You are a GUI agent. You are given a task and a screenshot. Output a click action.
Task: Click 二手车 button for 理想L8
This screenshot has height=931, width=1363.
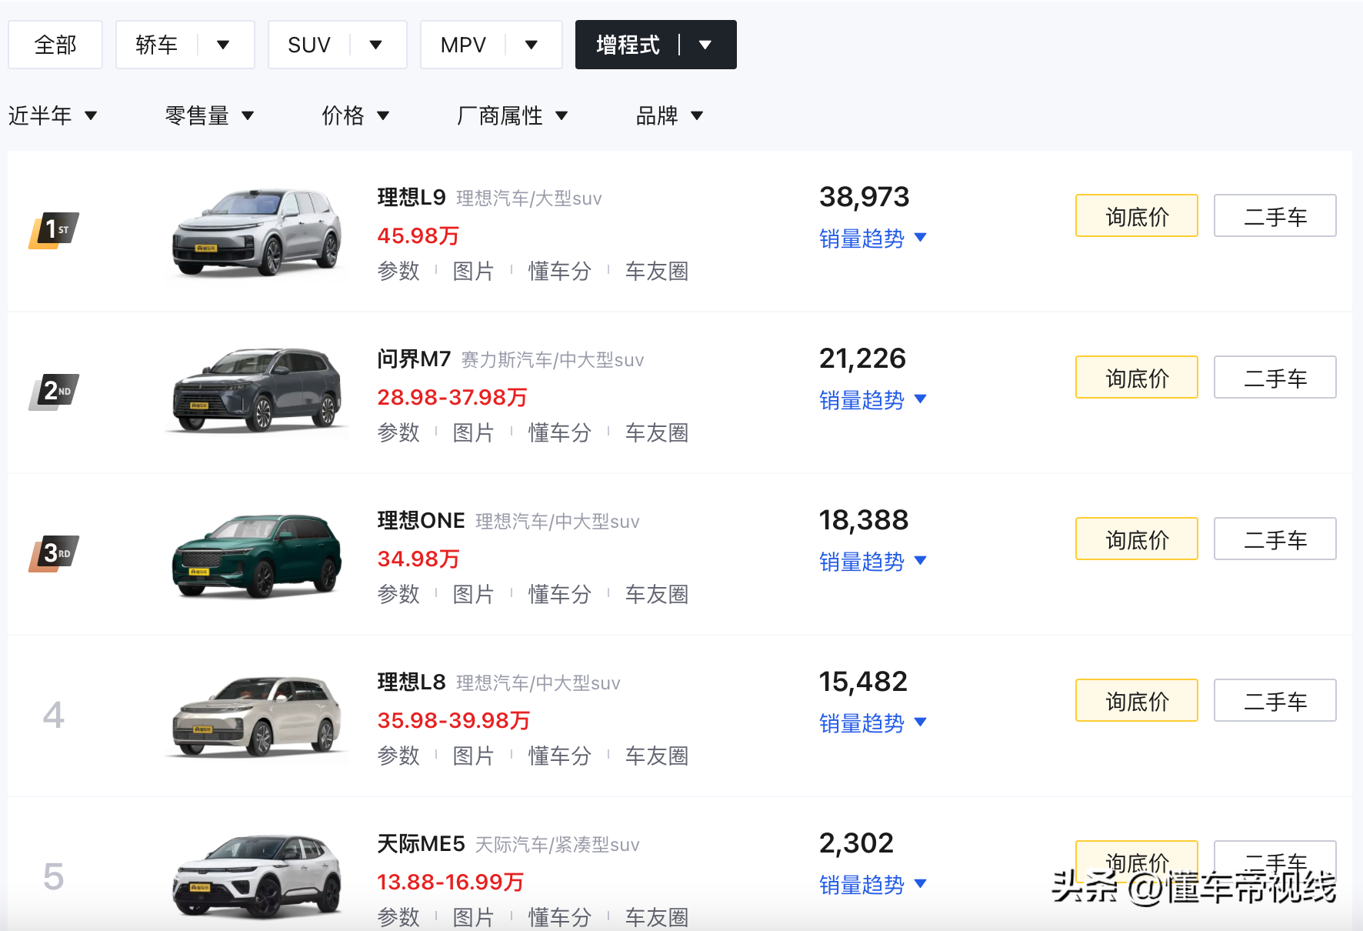(x=1275, y=700)
